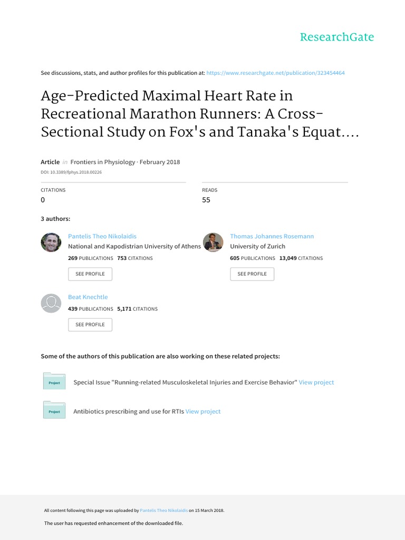Click Beat Knechtle placeholder avatar icon
The image size is (405, 540).
tap(51, 303)
